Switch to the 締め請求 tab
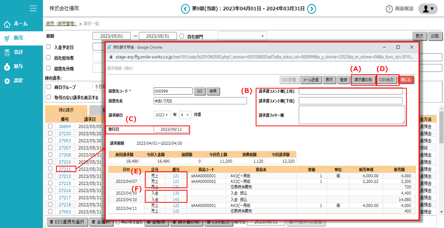Screen dimensions: 445x228 point(65,109)
